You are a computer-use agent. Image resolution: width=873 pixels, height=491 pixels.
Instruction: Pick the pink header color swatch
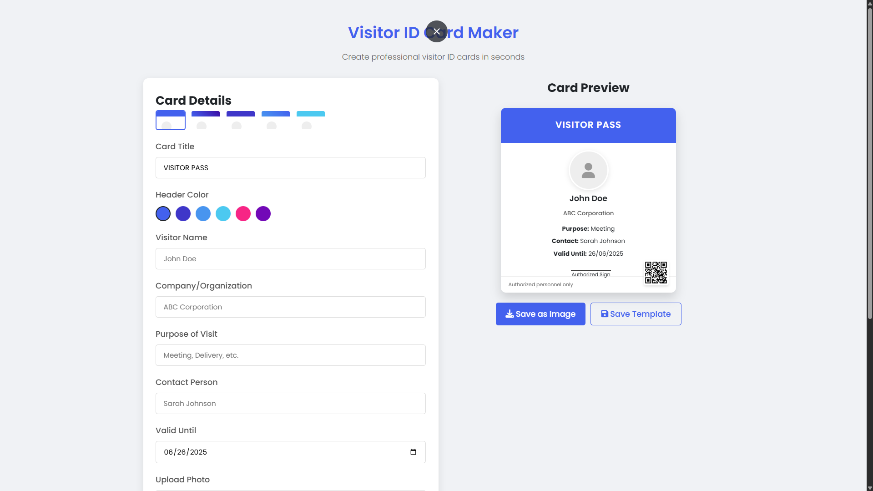point(243,213)
